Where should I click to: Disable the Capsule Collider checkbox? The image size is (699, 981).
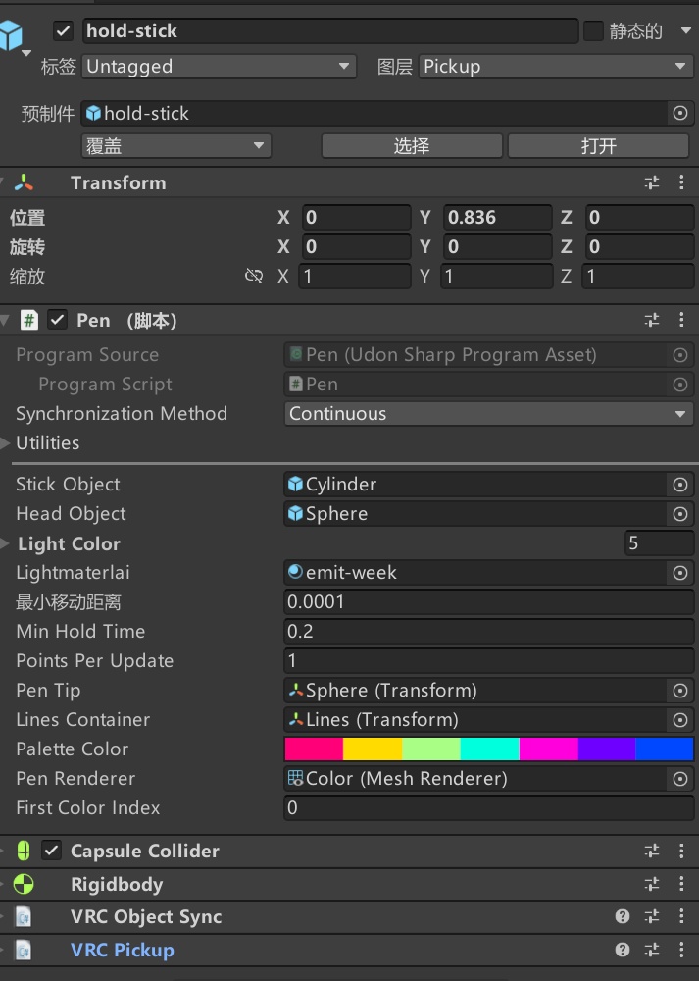[52, 851]
